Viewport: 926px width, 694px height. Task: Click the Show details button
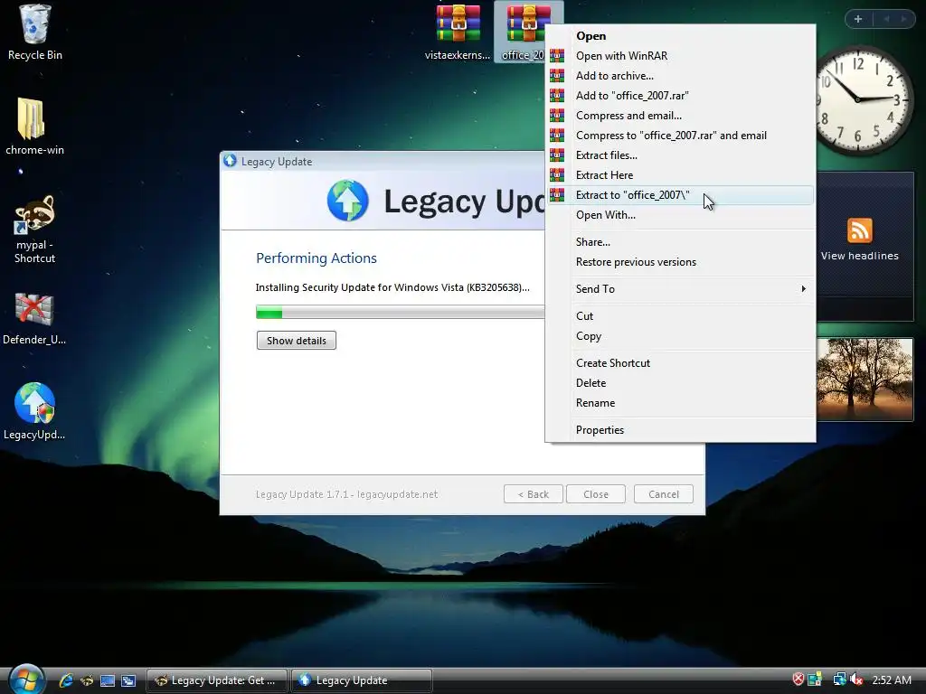[x=297, y=341]
